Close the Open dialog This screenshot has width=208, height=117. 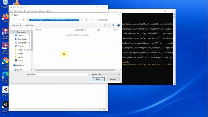pyautogui.click(x=119, y=15)
